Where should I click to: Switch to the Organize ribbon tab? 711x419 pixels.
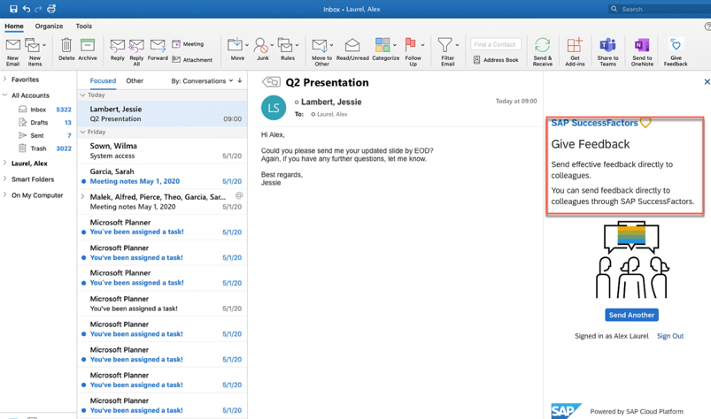(49, 27)
